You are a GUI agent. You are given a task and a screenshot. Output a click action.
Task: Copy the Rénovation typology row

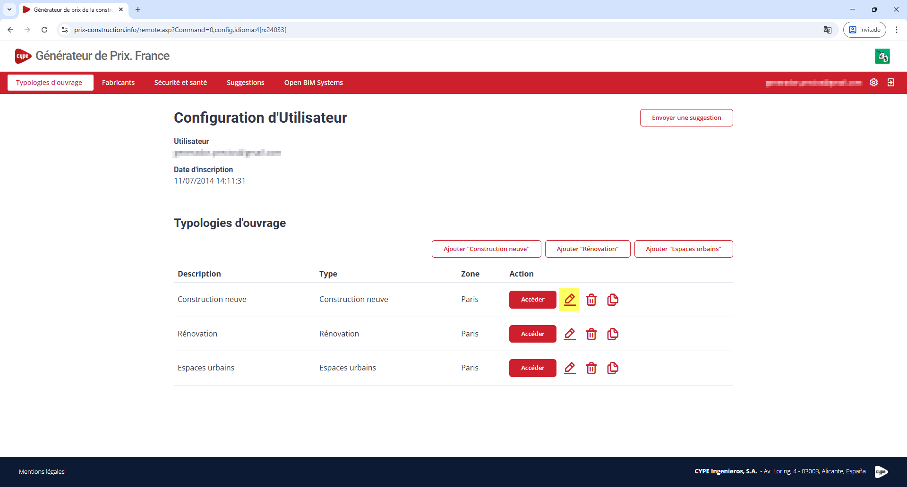coord(613,334)
